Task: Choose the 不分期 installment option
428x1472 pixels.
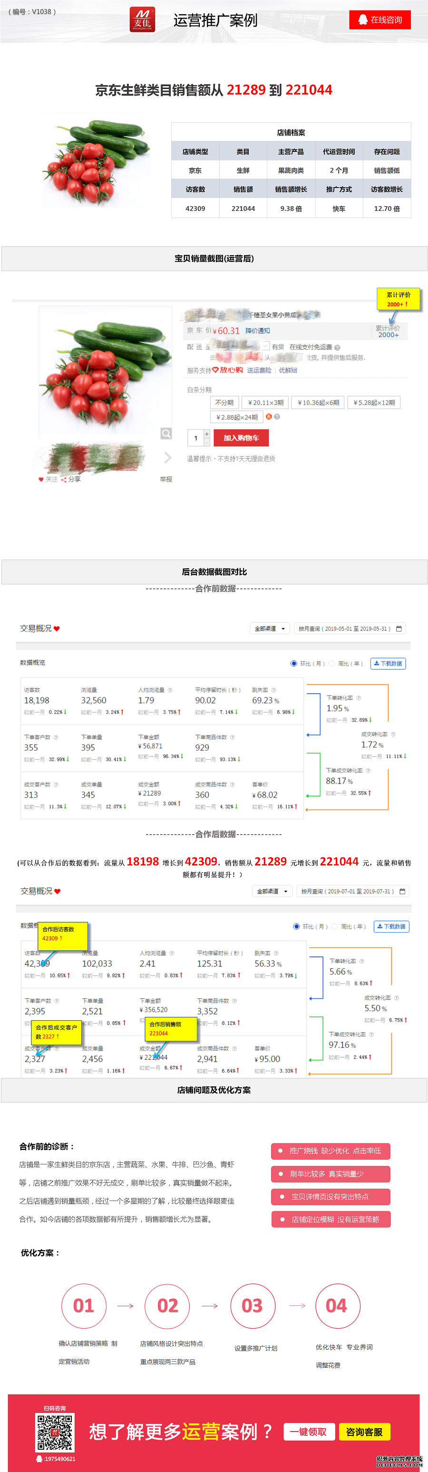Action: click(224, 402)
